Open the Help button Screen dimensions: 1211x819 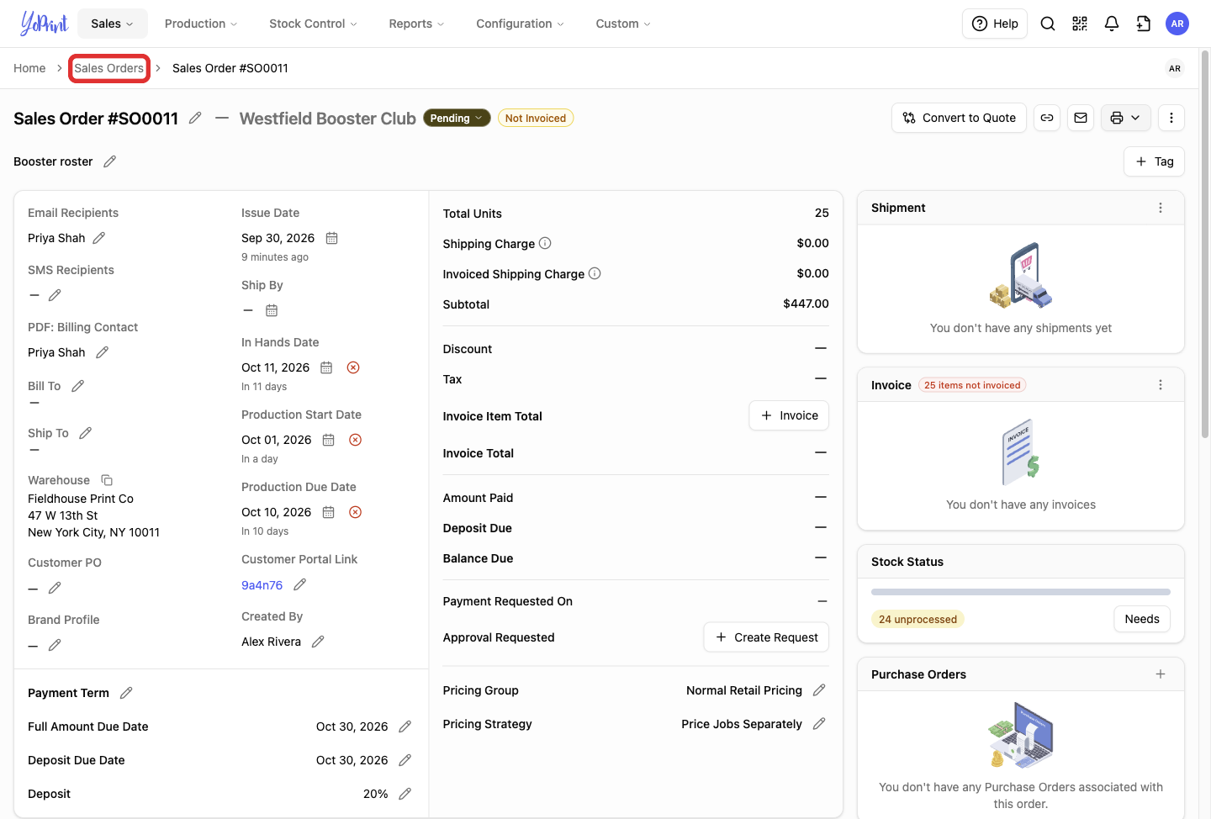[x=995, y=24]
